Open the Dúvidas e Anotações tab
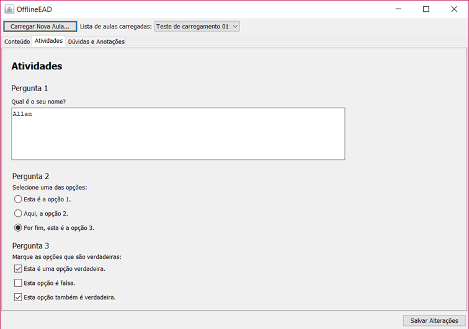 click(96, 42)
